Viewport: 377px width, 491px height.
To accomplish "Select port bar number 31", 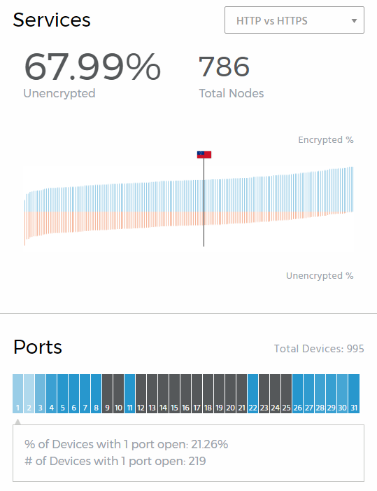I will tap(353, 394).
